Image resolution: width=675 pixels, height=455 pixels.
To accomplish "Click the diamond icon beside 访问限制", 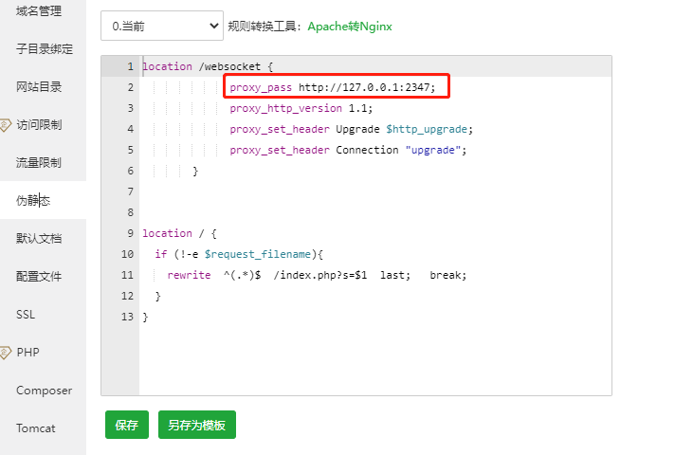I will pos(5,124).
